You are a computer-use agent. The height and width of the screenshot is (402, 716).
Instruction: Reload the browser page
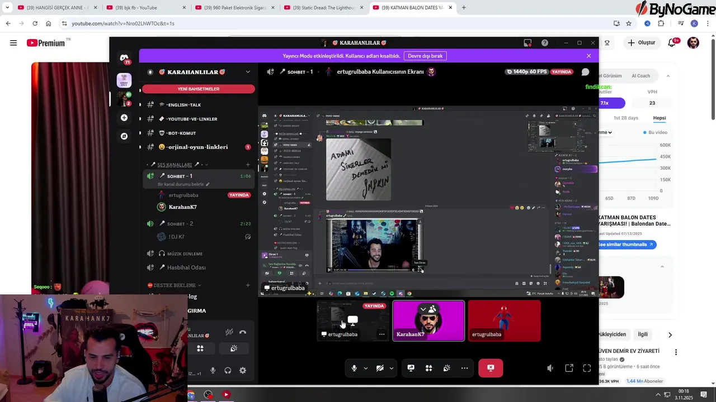click(x=35, y=23)
